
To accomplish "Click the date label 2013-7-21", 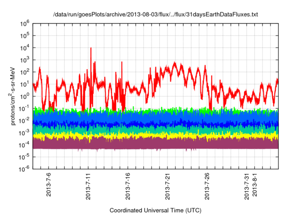I will pyautogui.click(x=167, y=186).
